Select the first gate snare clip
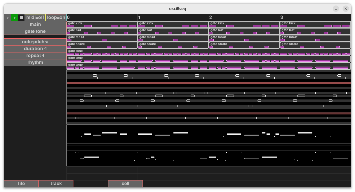Image resolution: width=355 pixels, height=192 pixels. click(x=102, y=45)
